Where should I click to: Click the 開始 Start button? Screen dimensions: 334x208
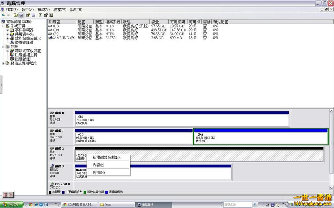[x=12, y=204]
